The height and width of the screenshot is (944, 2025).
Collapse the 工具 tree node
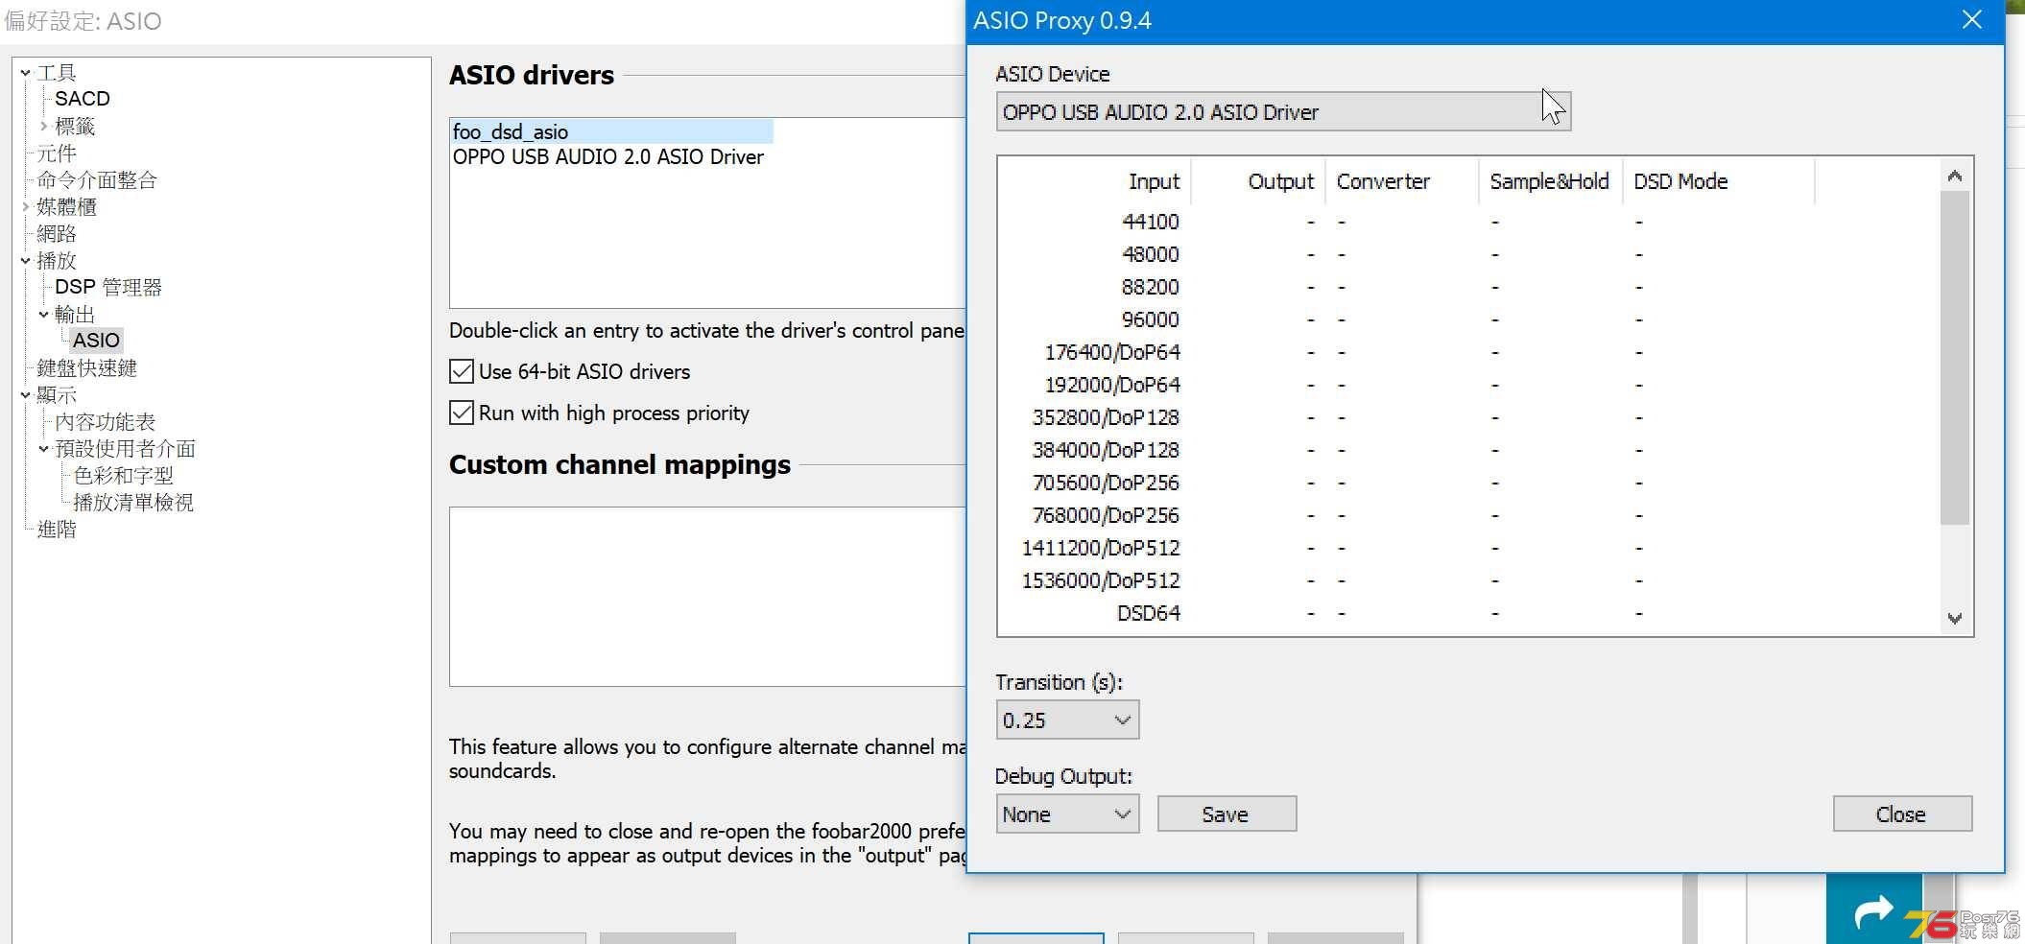click(26, 73)
